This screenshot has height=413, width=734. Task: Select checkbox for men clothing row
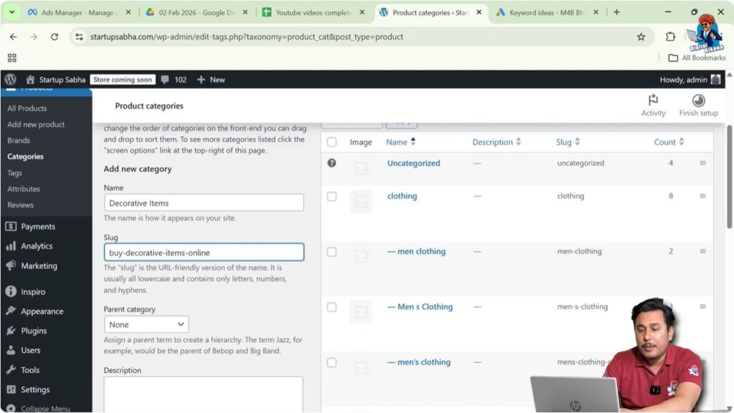coord(332,252)
